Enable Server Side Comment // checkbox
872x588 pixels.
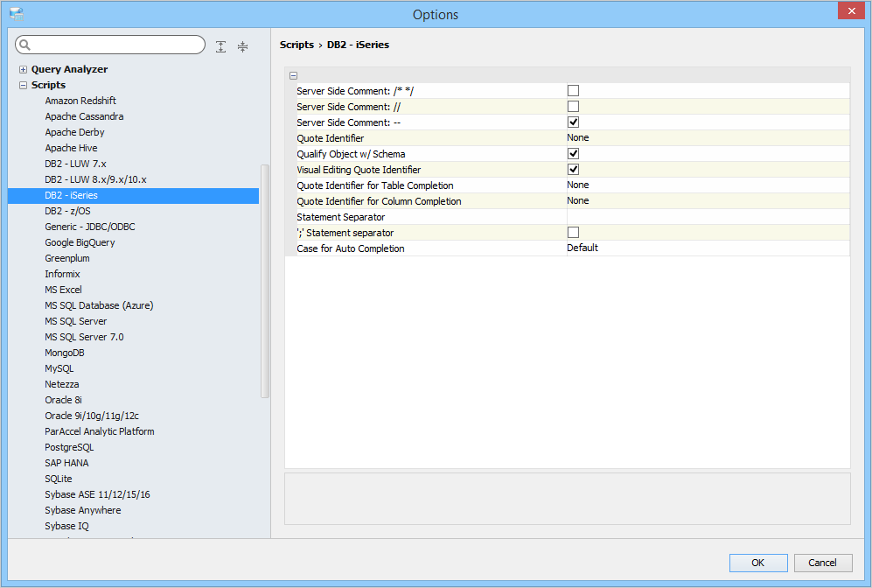(573, 106)
